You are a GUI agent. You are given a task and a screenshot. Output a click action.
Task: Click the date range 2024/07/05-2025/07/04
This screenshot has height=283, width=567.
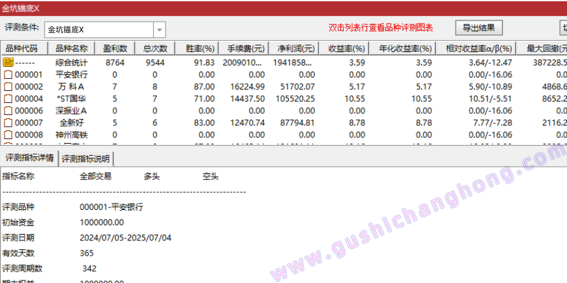[125, 238]
